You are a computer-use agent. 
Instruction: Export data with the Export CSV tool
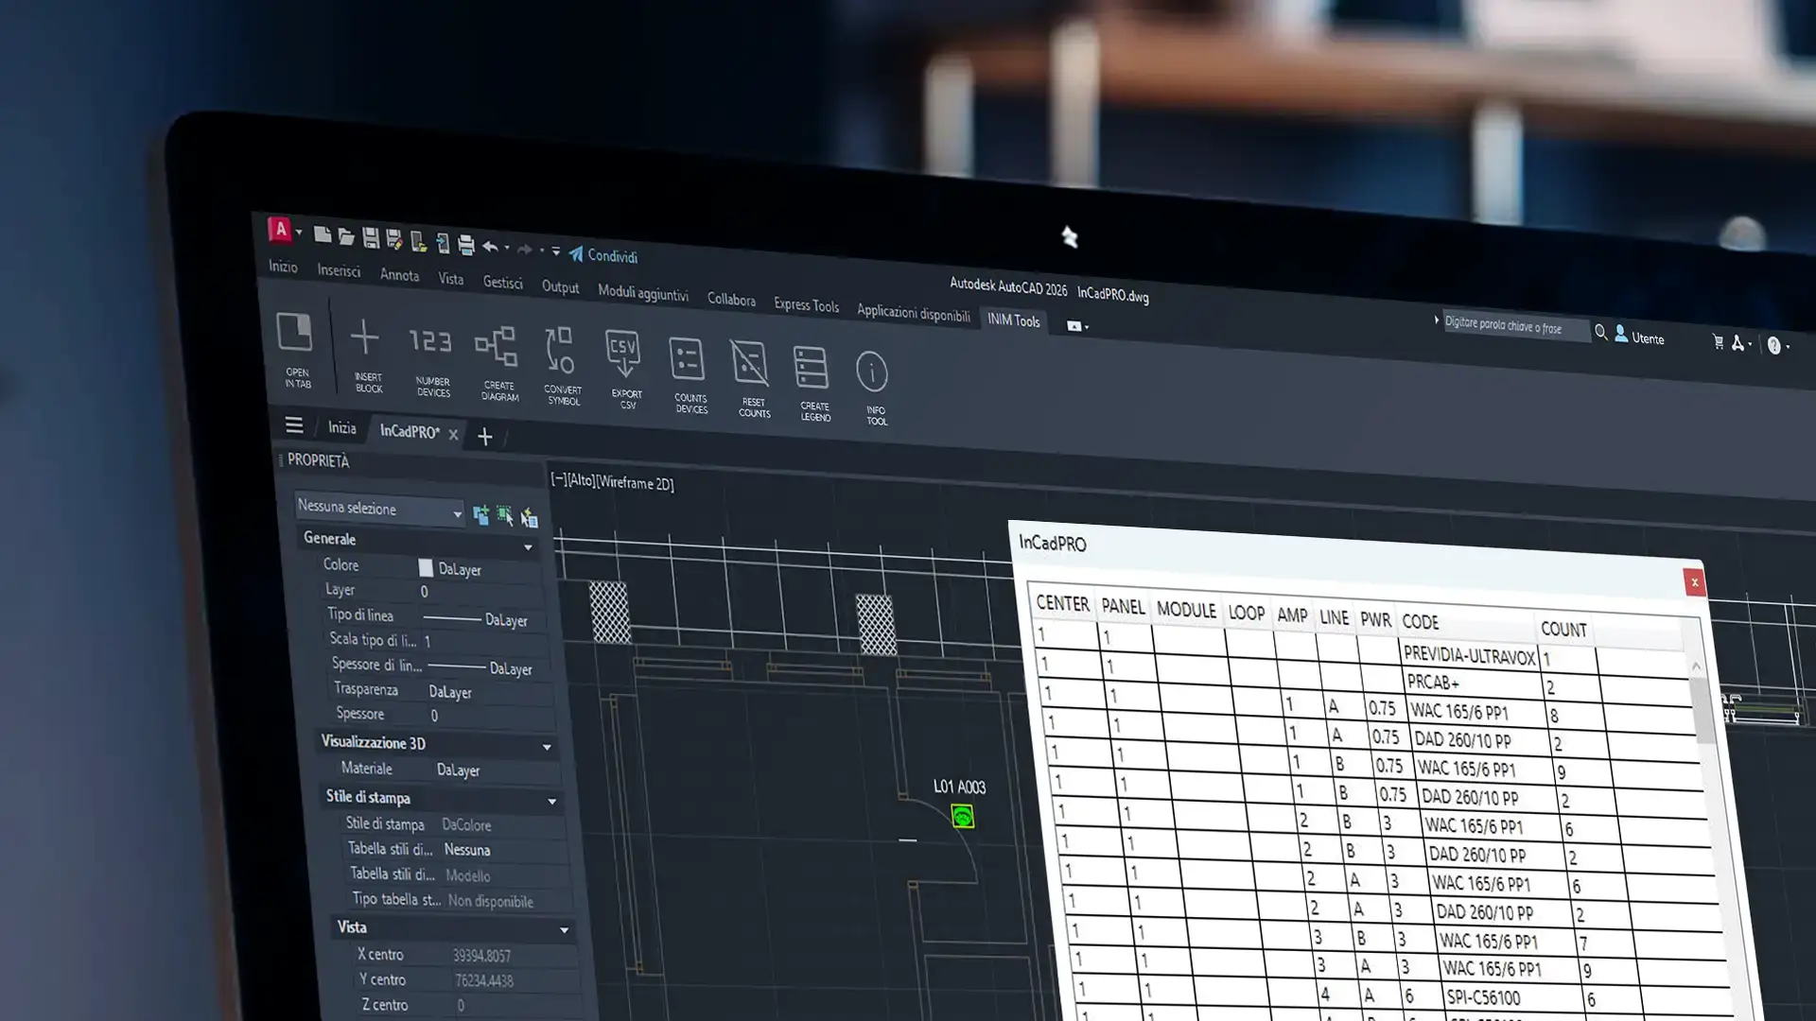click(x=624, y=370)
